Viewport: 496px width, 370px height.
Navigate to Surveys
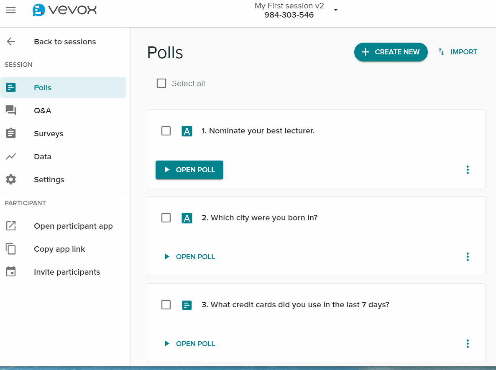(x=63, y=133)
